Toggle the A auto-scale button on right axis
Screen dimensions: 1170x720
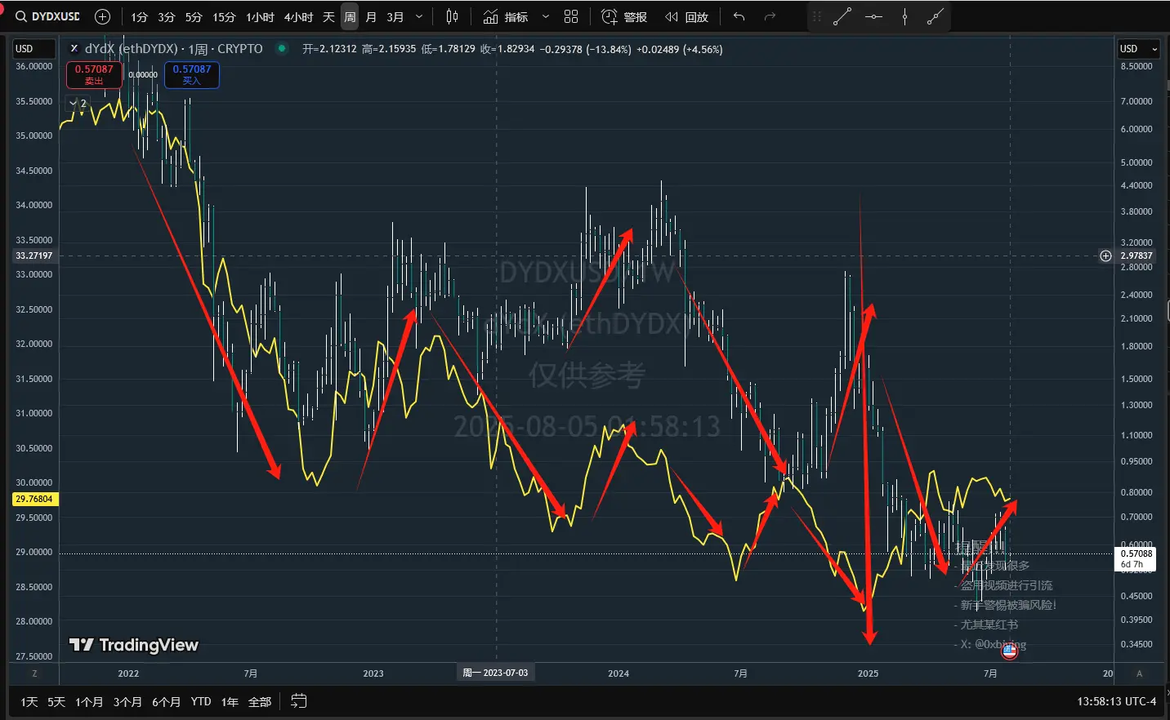click(x=1139, y=673)
